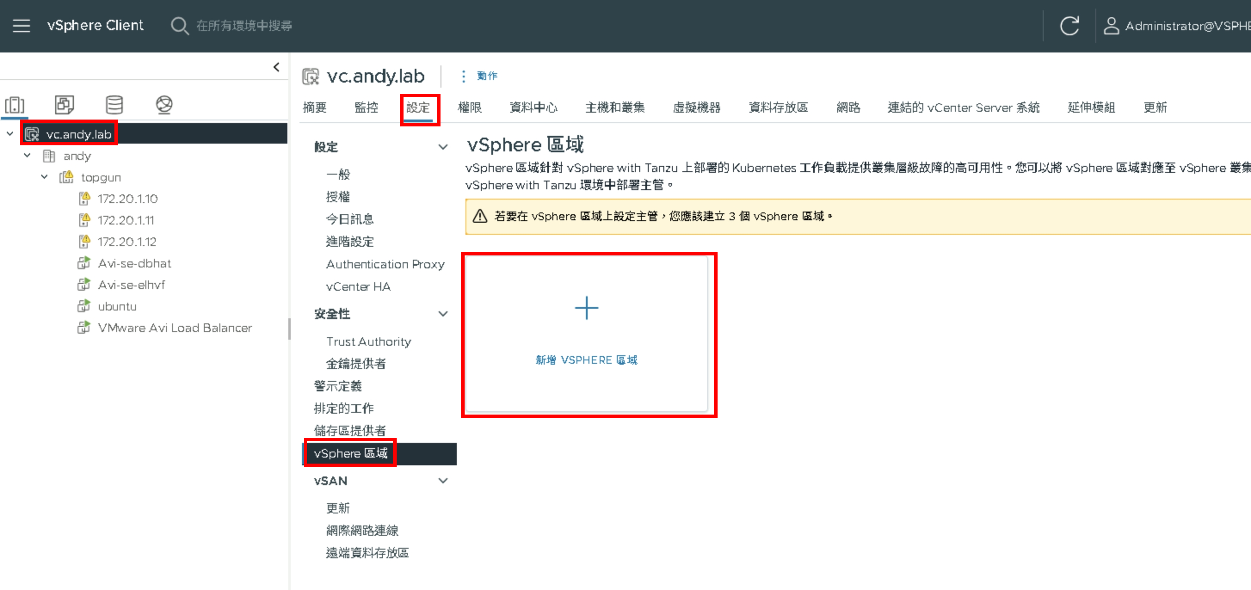The image size is (1251, 590).
Task: Click the plus icon to add zone
Action: pos(586,308)
